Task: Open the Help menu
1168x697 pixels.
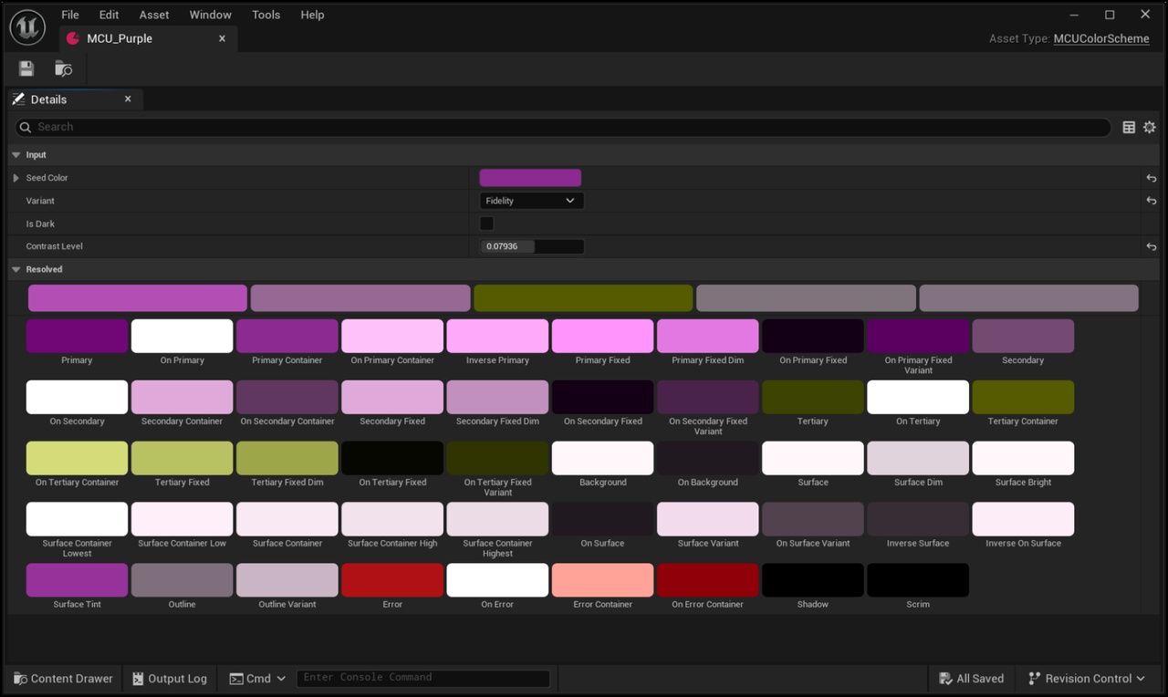Action: pos(312,15)
